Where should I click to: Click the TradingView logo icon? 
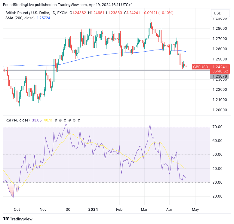(x=6, y=219)
